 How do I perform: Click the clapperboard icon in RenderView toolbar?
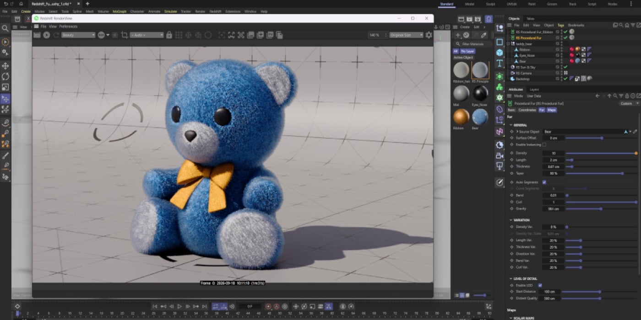[x=37, y=35]
